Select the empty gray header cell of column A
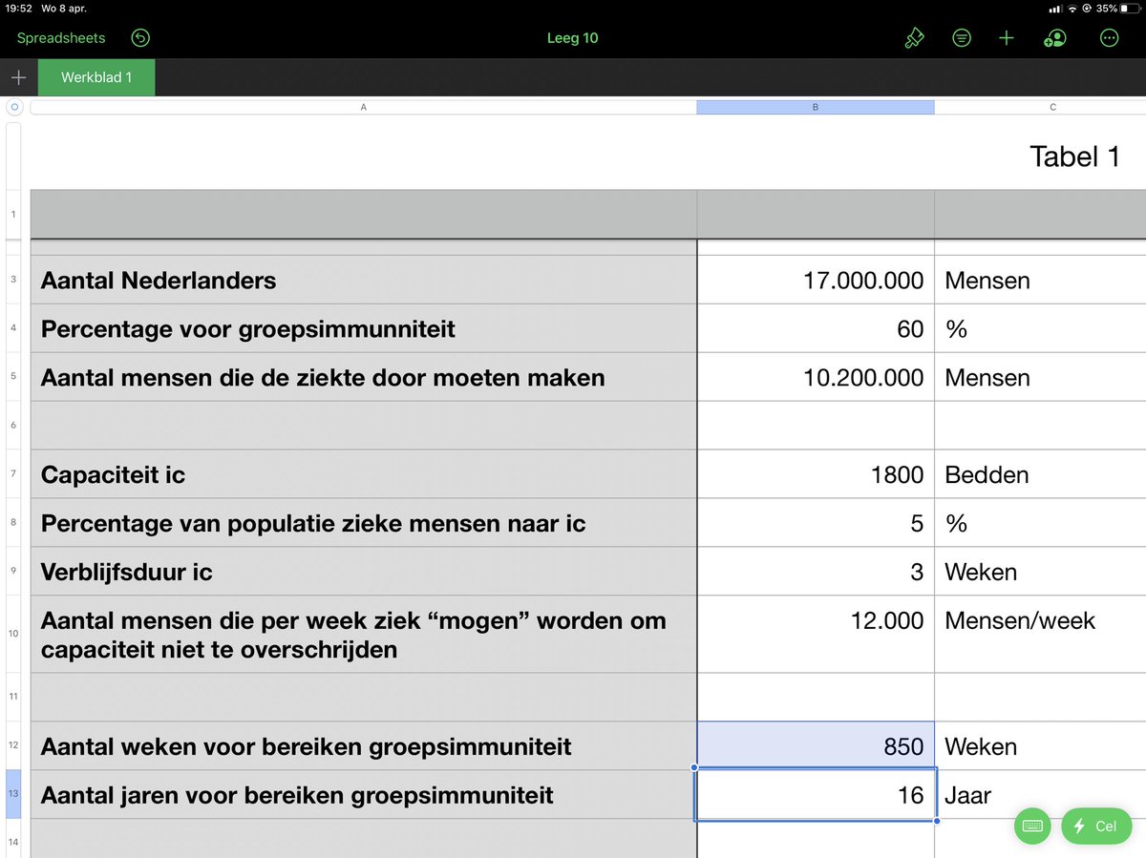 tap(364, 215)
